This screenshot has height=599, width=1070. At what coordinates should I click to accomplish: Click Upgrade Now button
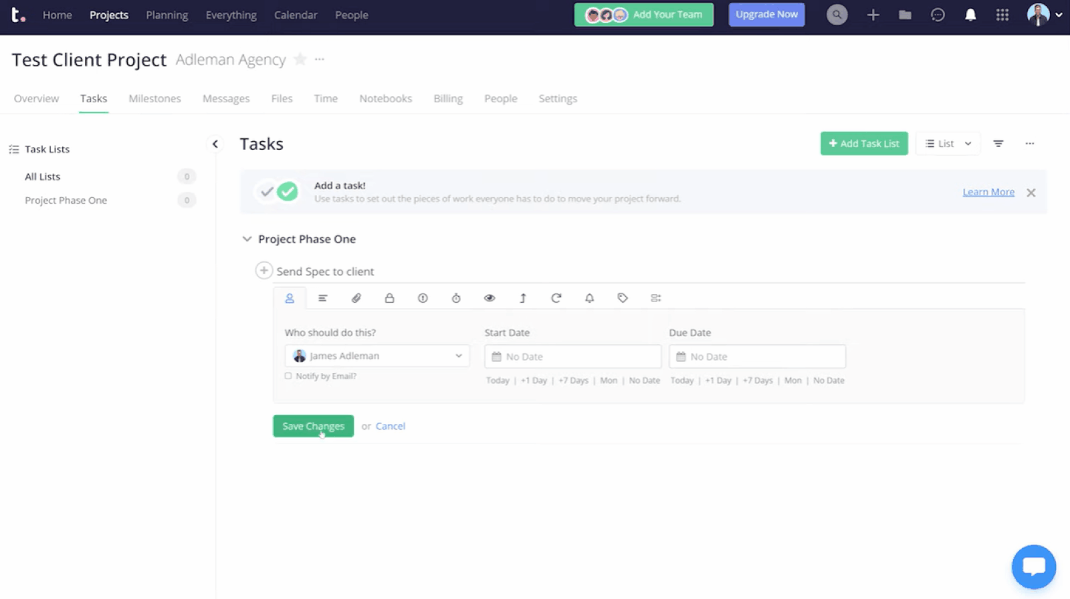[766, 15]
